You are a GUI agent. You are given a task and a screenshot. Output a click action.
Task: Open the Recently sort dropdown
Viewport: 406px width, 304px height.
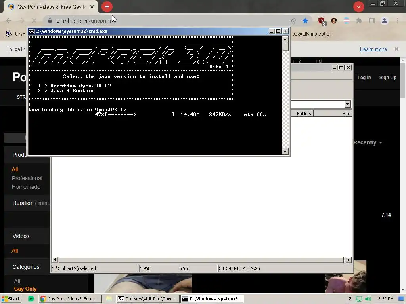(368, 142)
